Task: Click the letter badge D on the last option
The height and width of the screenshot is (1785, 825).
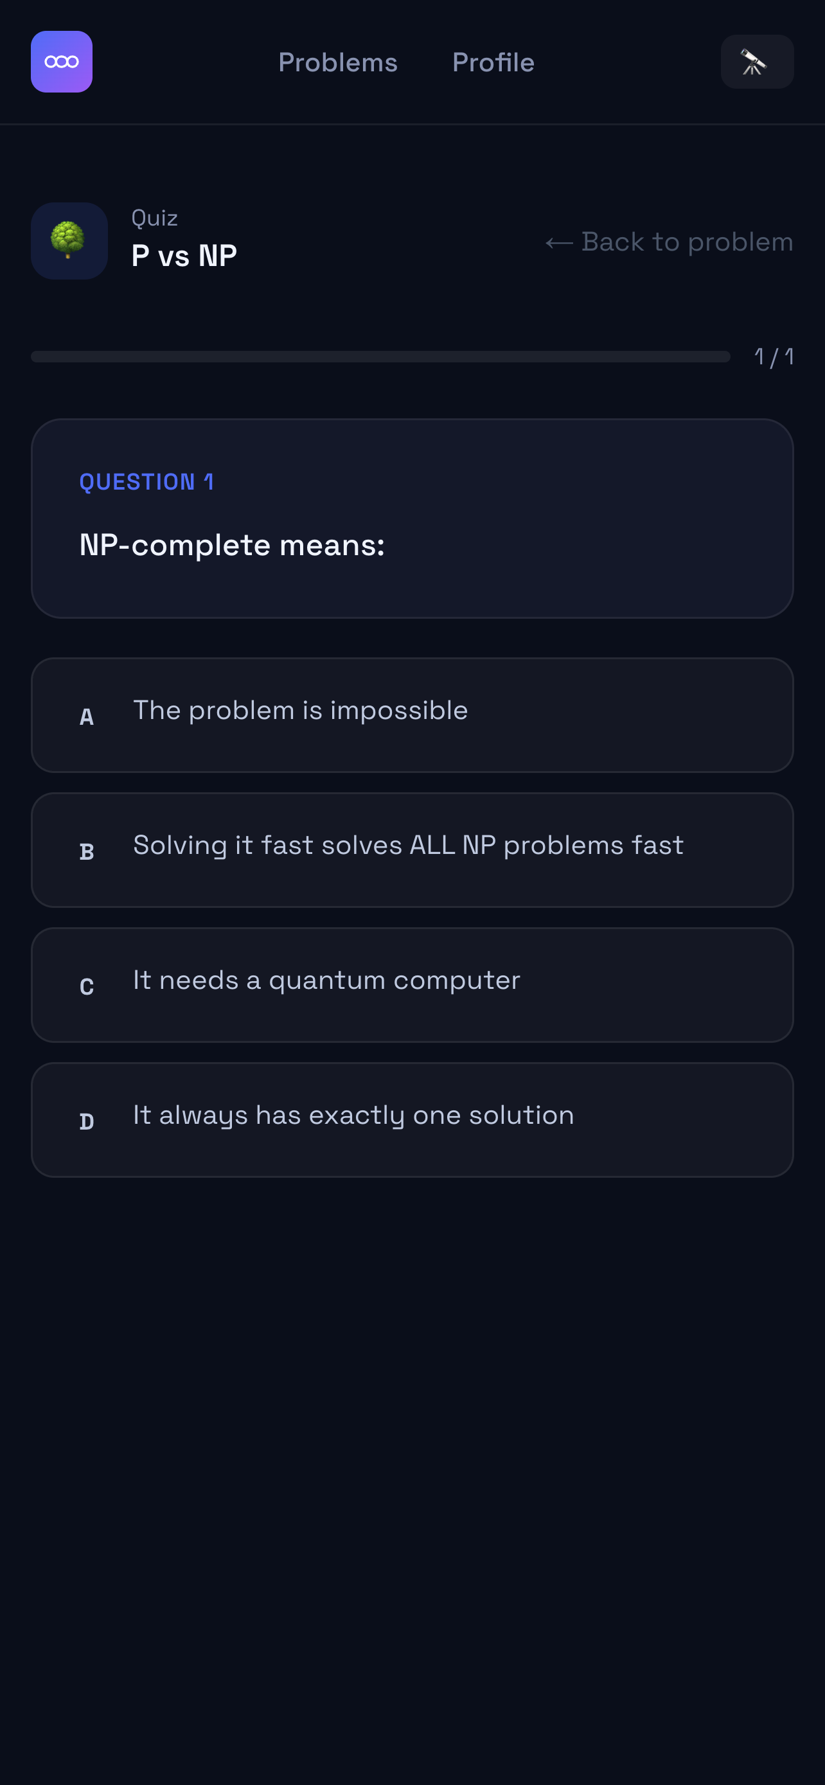Action: tap(87, 1122)
